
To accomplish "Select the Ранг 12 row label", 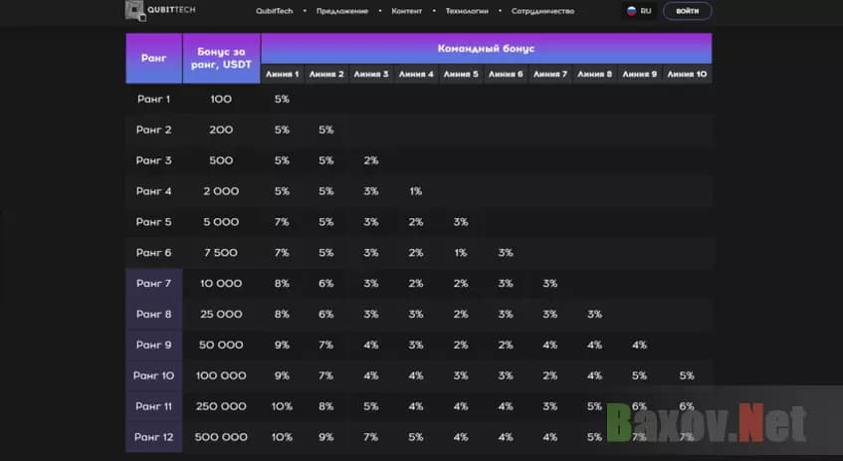I will (153, 436).
